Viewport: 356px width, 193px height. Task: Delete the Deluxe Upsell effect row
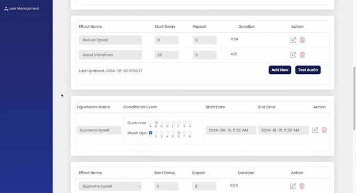302,40
